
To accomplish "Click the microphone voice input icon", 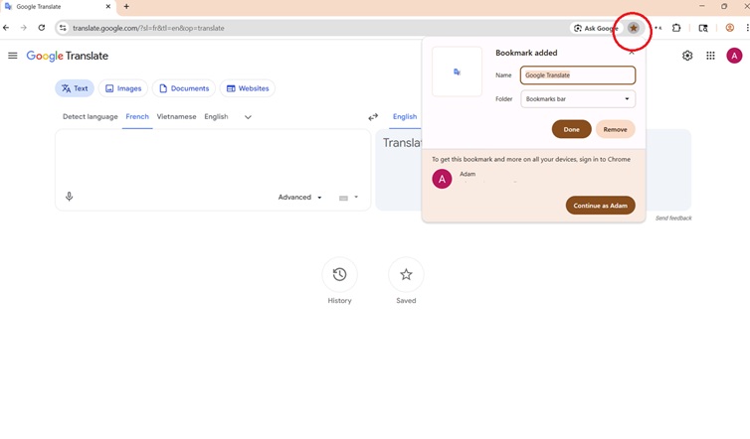I will pos(69,197).
